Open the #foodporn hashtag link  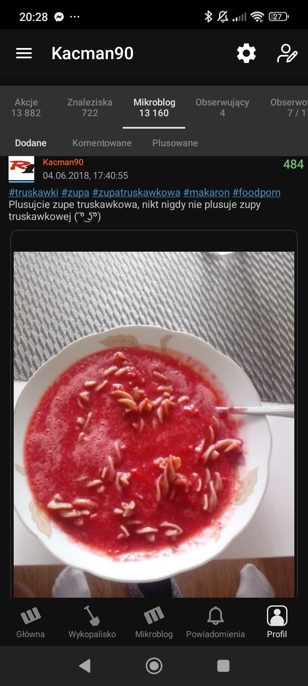pyautogui.click(x=256, y=193)
